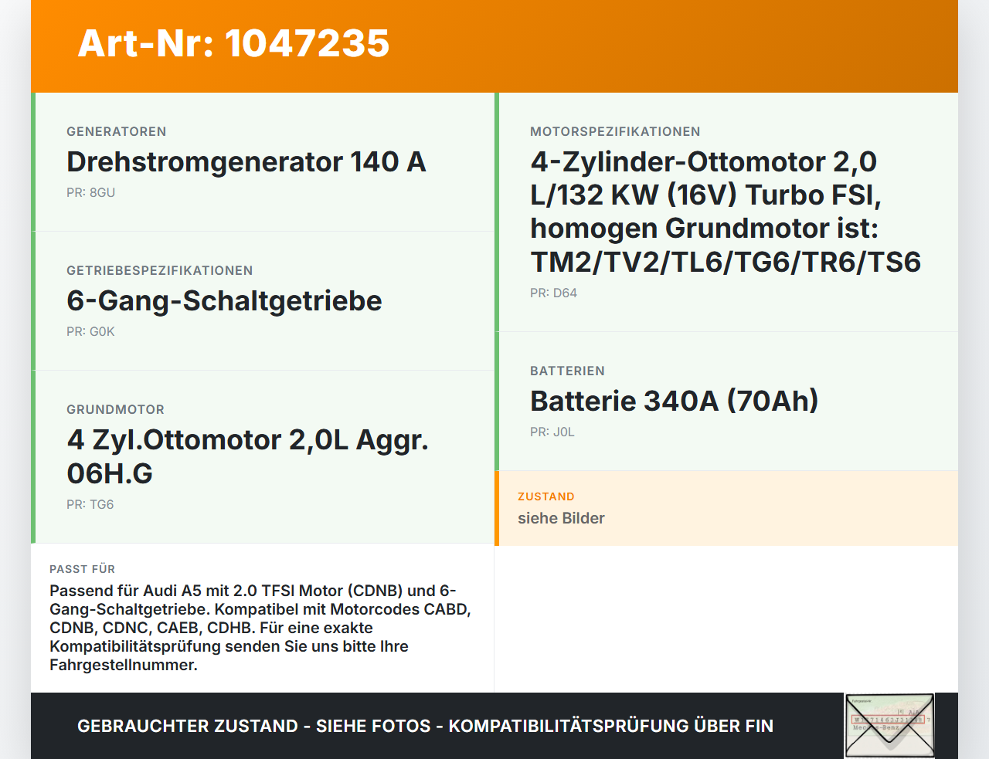Click the BATTERIEN category label

click(567, 371)
